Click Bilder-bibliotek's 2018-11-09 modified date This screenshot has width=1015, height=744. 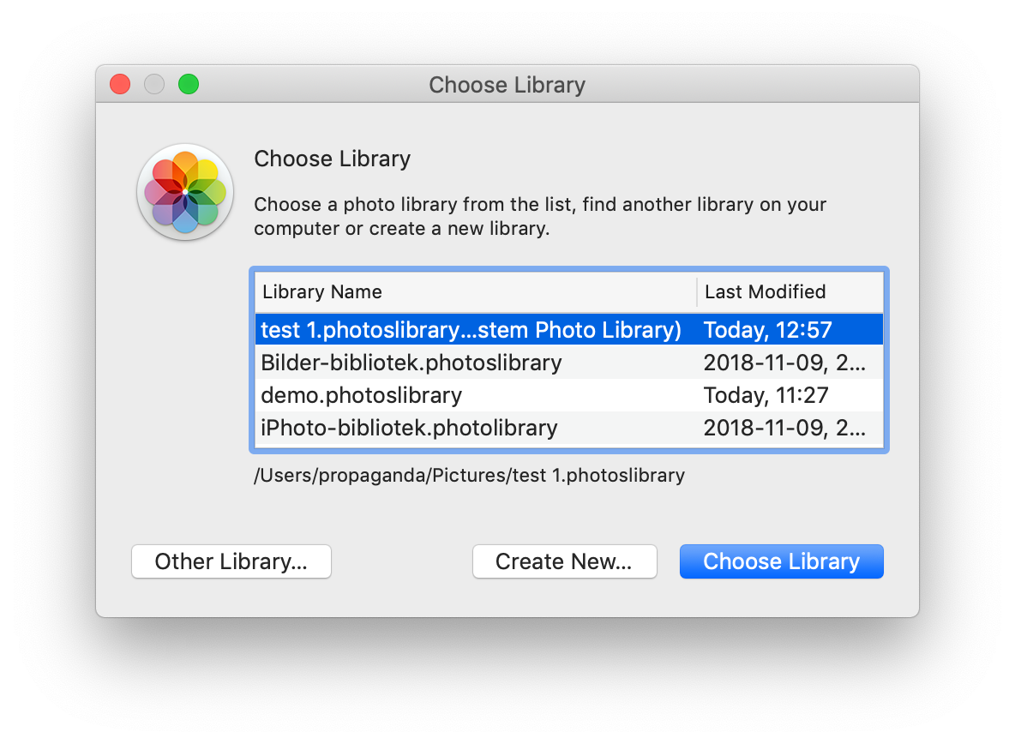coord(784,363)
